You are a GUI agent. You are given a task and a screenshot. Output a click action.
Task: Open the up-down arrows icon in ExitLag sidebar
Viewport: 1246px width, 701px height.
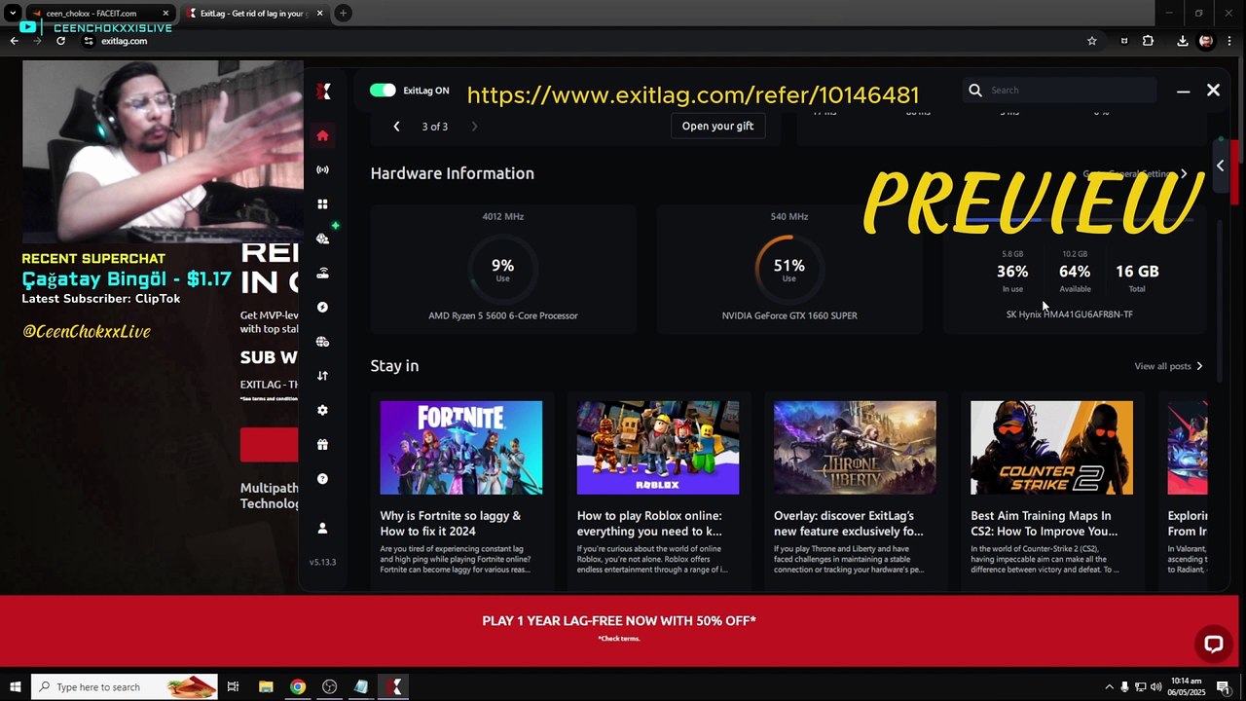pyautogui.click(x=322, y=376)
